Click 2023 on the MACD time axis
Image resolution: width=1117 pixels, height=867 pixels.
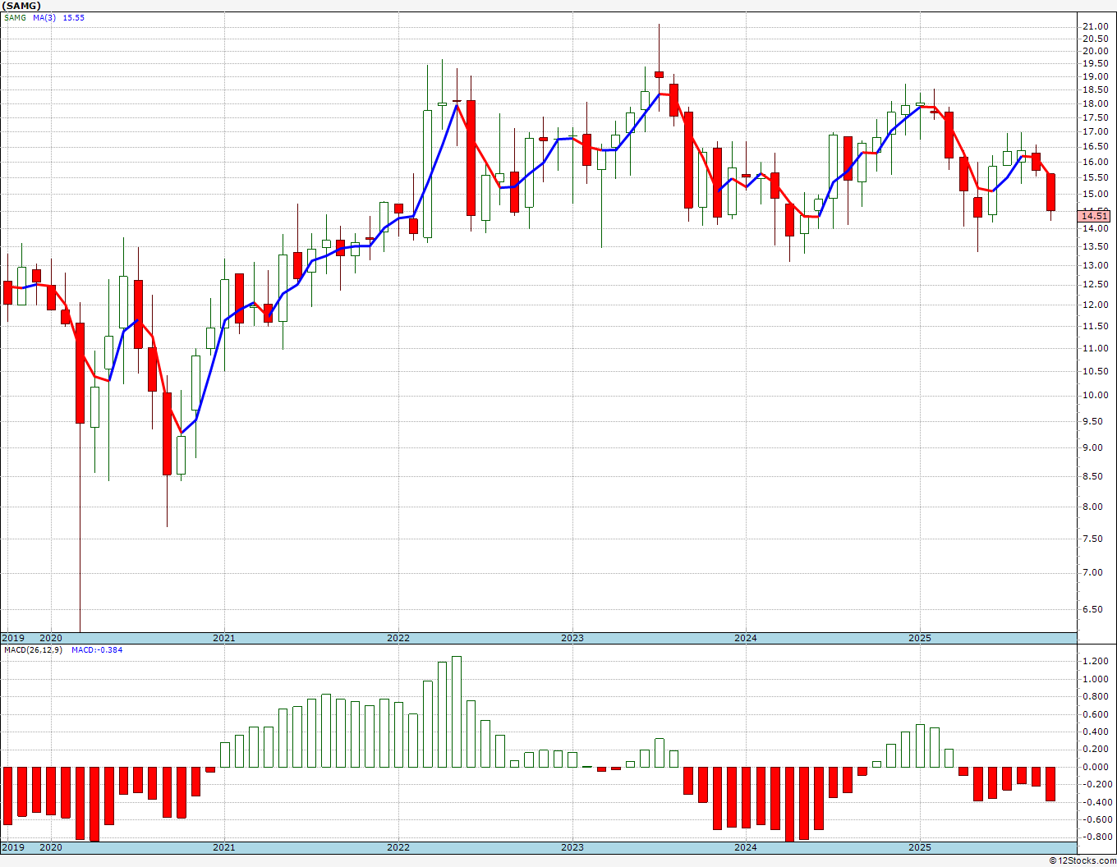tap(572, 847)
